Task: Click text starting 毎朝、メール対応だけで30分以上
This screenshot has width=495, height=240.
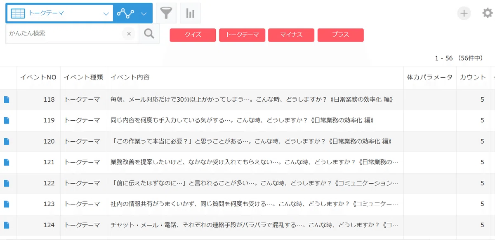Action: (251, 99)
